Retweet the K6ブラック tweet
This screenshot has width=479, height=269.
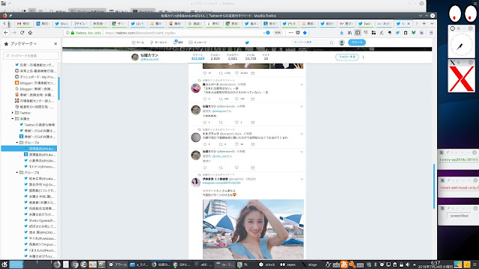221,144
